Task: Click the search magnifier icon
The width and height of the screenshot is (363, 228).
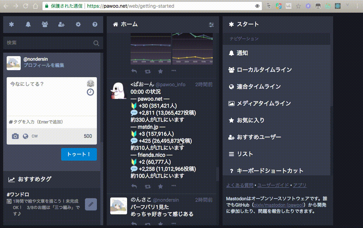Action: 96,43
